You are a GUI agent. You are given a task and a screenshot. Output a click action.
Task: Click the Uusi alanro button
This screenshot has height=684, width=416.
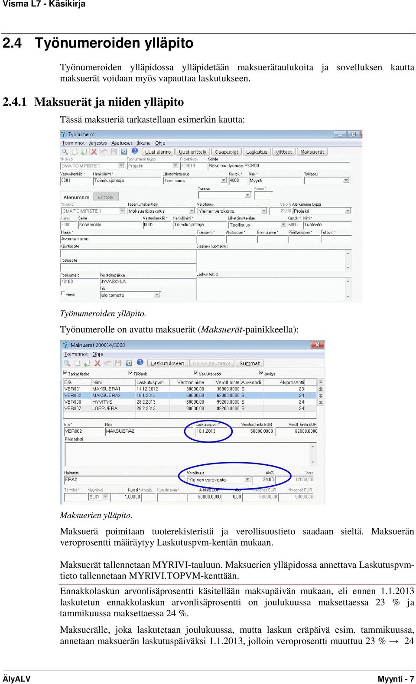158,152
